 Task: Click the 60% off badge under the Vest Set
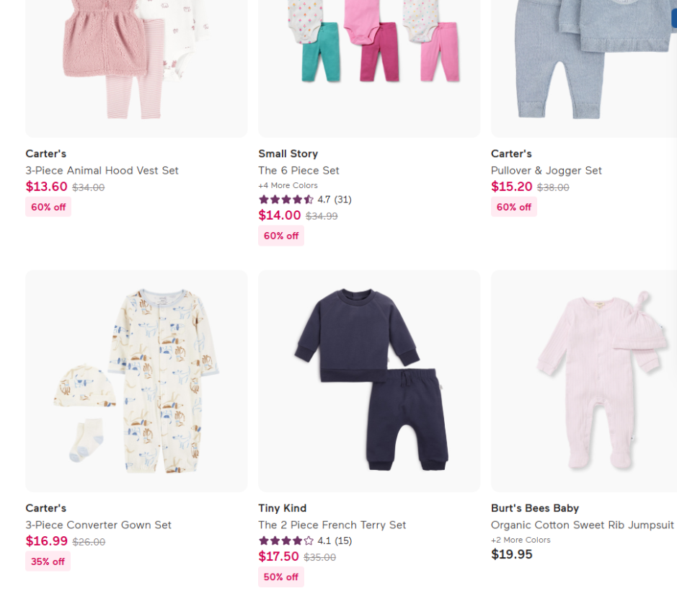click(48, 207)
